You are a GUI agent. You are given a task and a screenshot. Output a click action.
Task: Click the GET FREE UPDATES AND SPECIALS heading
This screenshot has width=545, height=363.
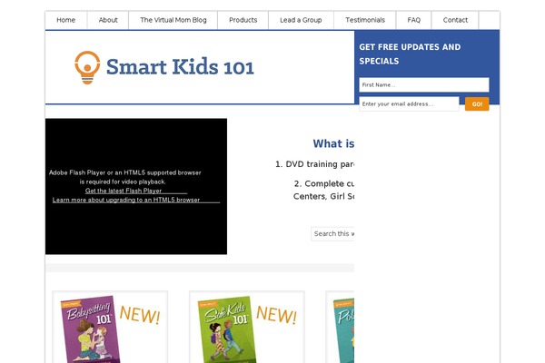click(410, 54)
